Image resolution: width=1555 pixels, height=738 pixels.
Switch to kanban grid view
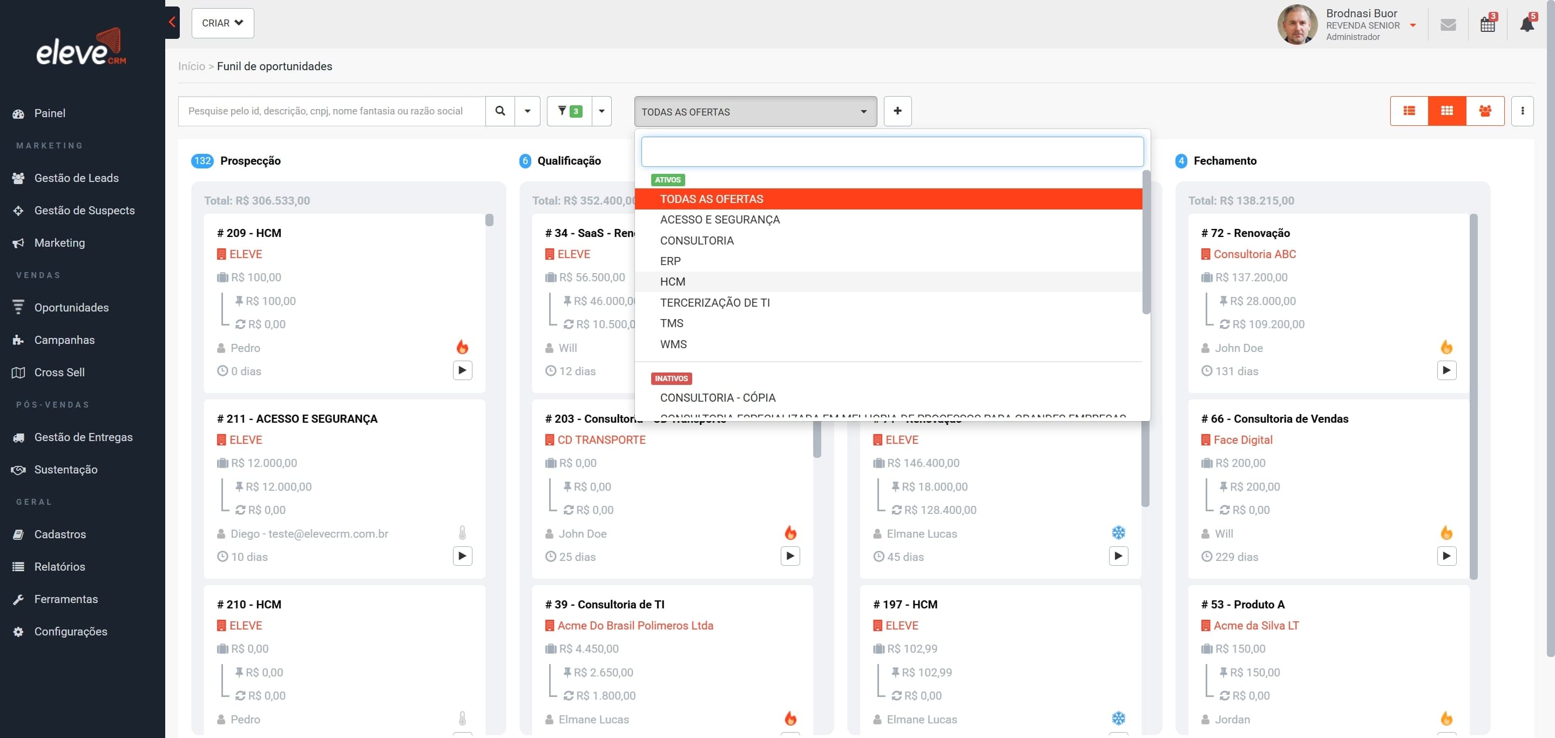pos(1446,111)
